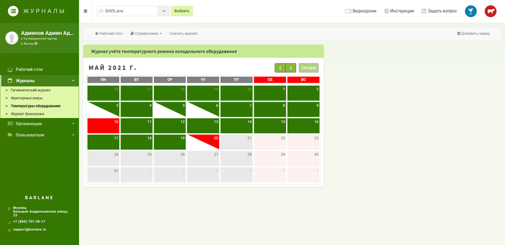Click the Суперадминистратор role link
Image resolution: width=505 pixels, height=245 pixels.
point(40,39)
